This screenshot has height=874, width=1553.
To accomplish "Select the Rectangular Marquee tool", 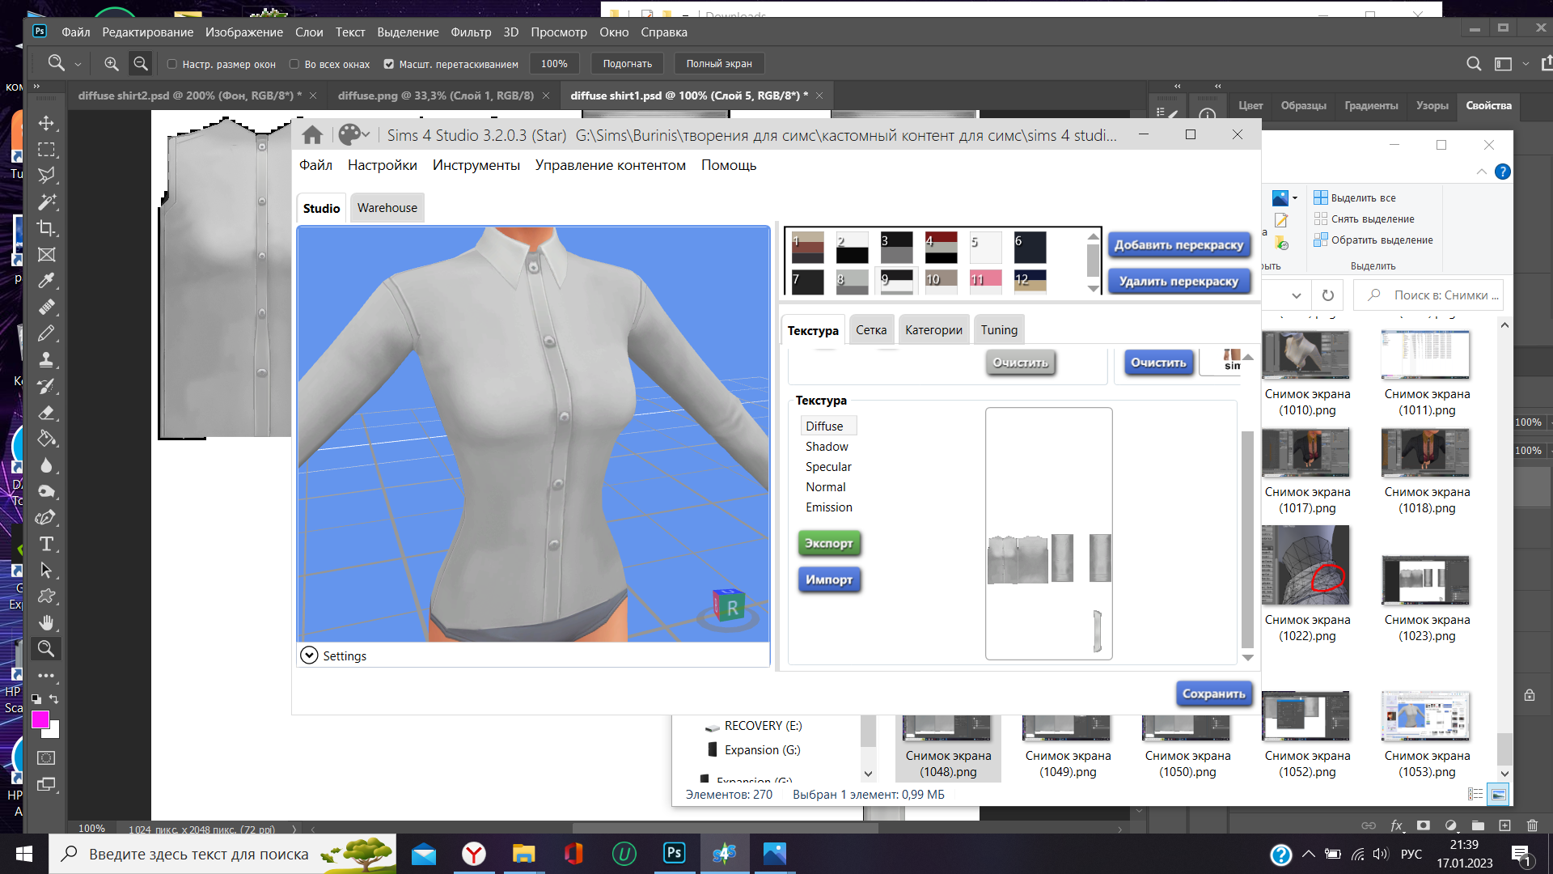I will (x=46, y=150).
